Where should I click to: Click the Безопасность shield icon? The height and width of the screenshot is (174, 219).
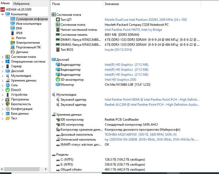tap(8, 104)
